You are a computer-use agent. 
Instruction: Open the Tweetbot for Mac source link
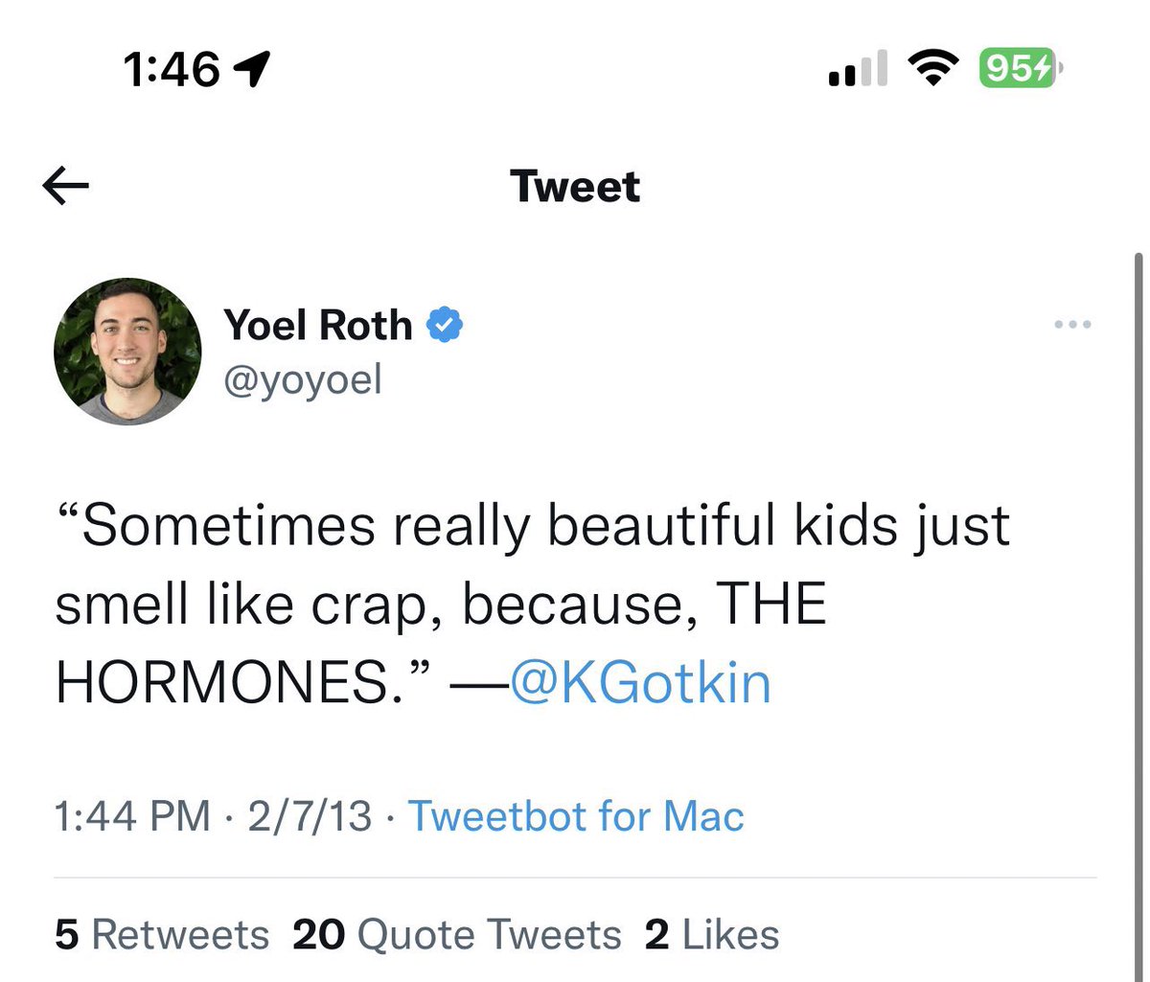pos(576,817)
